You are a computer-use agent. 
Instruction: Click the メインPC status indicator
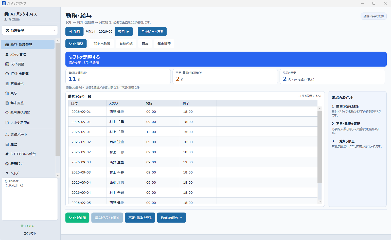[x=27, y=226]
